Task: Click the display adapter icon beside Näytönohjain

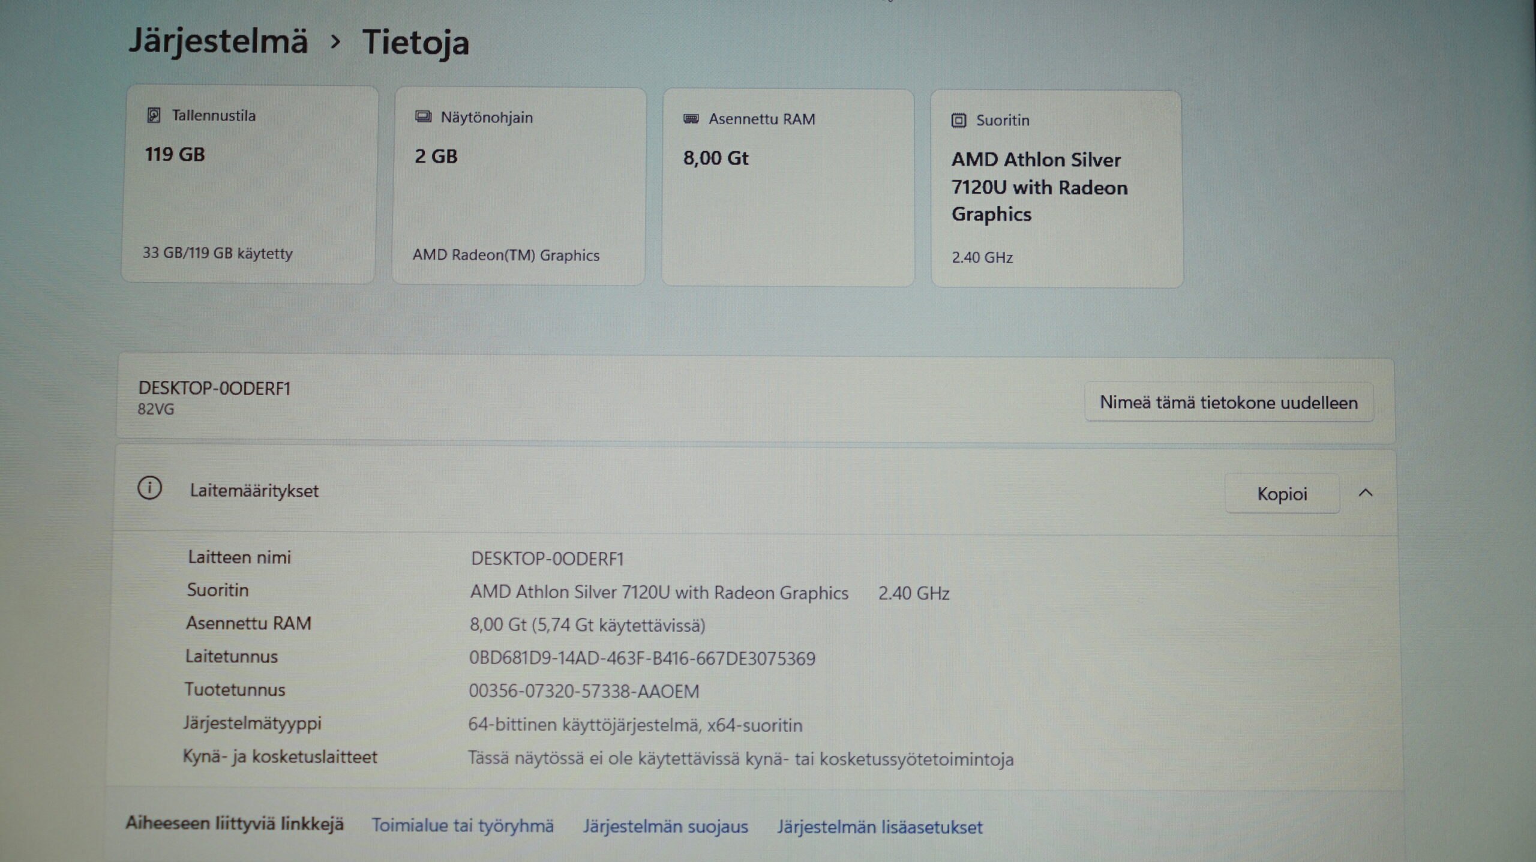Action: tap(423, 117)
